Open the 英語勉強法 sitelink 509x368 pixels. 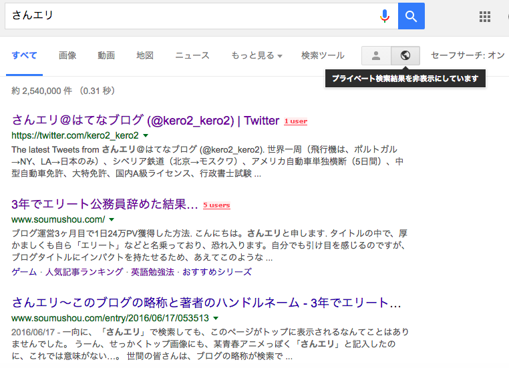[x=152, y=272]
